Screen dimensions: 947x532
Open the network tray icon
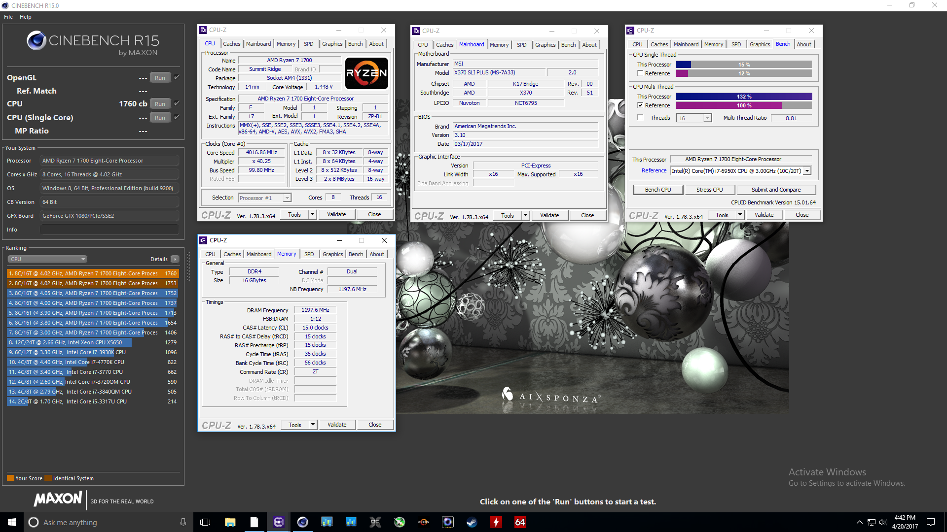pyautogui.click(x=872, y=522)
